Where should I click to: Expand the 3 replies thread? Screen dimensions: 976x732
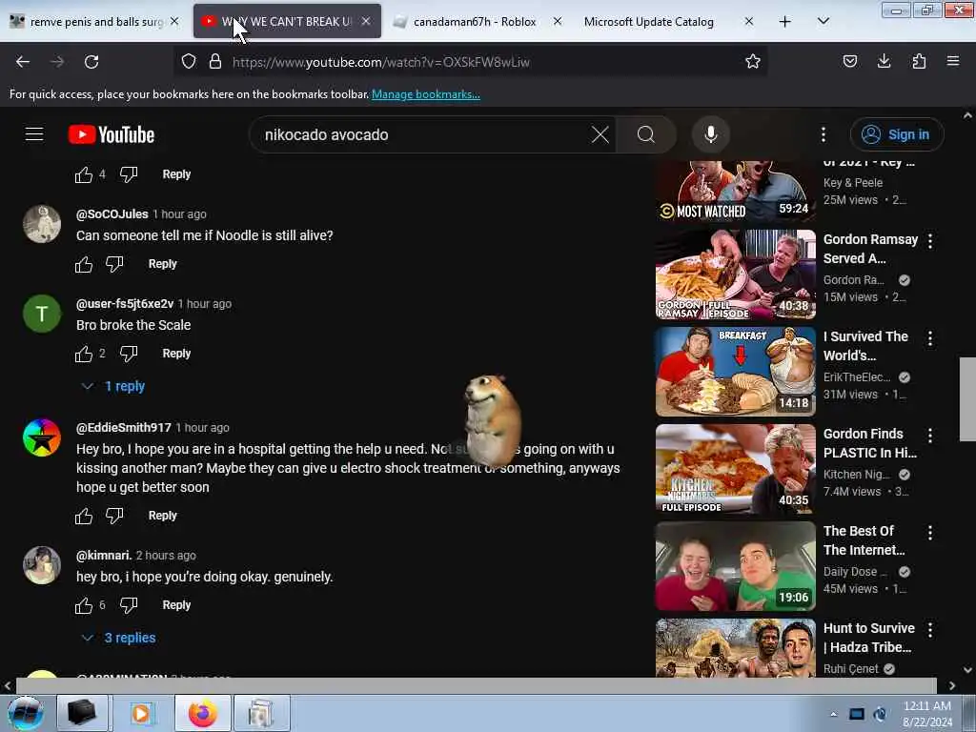(x=119, y=638)
